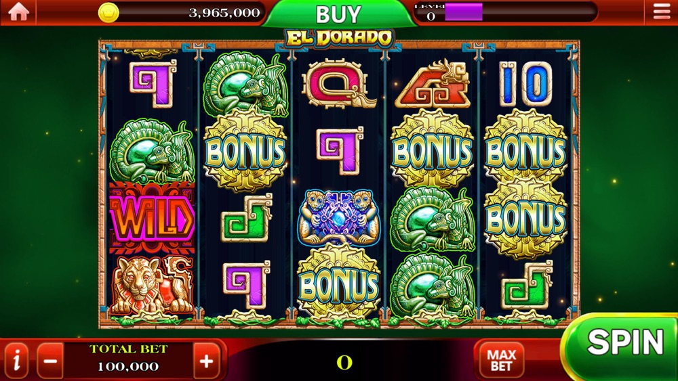Open the info paytable button

(x=16, y=361)
